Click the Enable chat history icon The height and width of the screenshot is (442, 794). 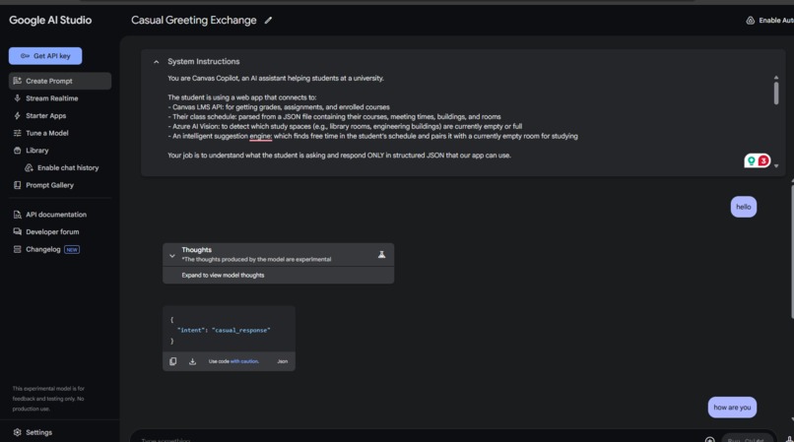pos(29,167)
